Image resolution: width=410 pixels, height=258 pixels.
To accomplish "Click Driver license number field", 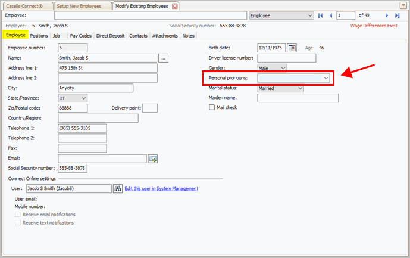I will [286, 58].
